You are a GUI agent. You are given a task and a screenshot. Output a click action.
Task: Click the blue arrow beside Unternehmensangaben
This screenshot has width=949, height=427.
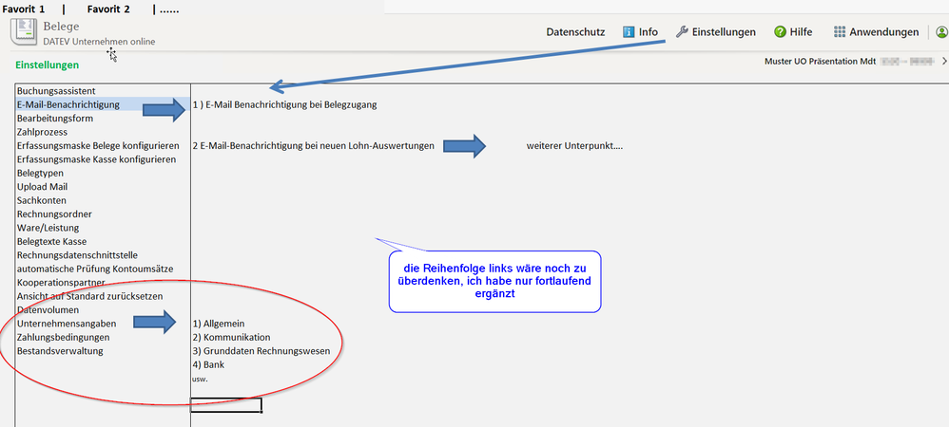tap(154, 324)
